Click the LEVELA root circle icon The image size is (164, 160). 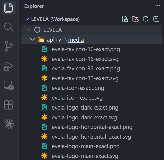(x=37, y=30)
